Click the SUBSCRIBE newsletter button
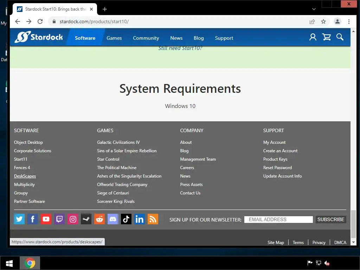 331,219
